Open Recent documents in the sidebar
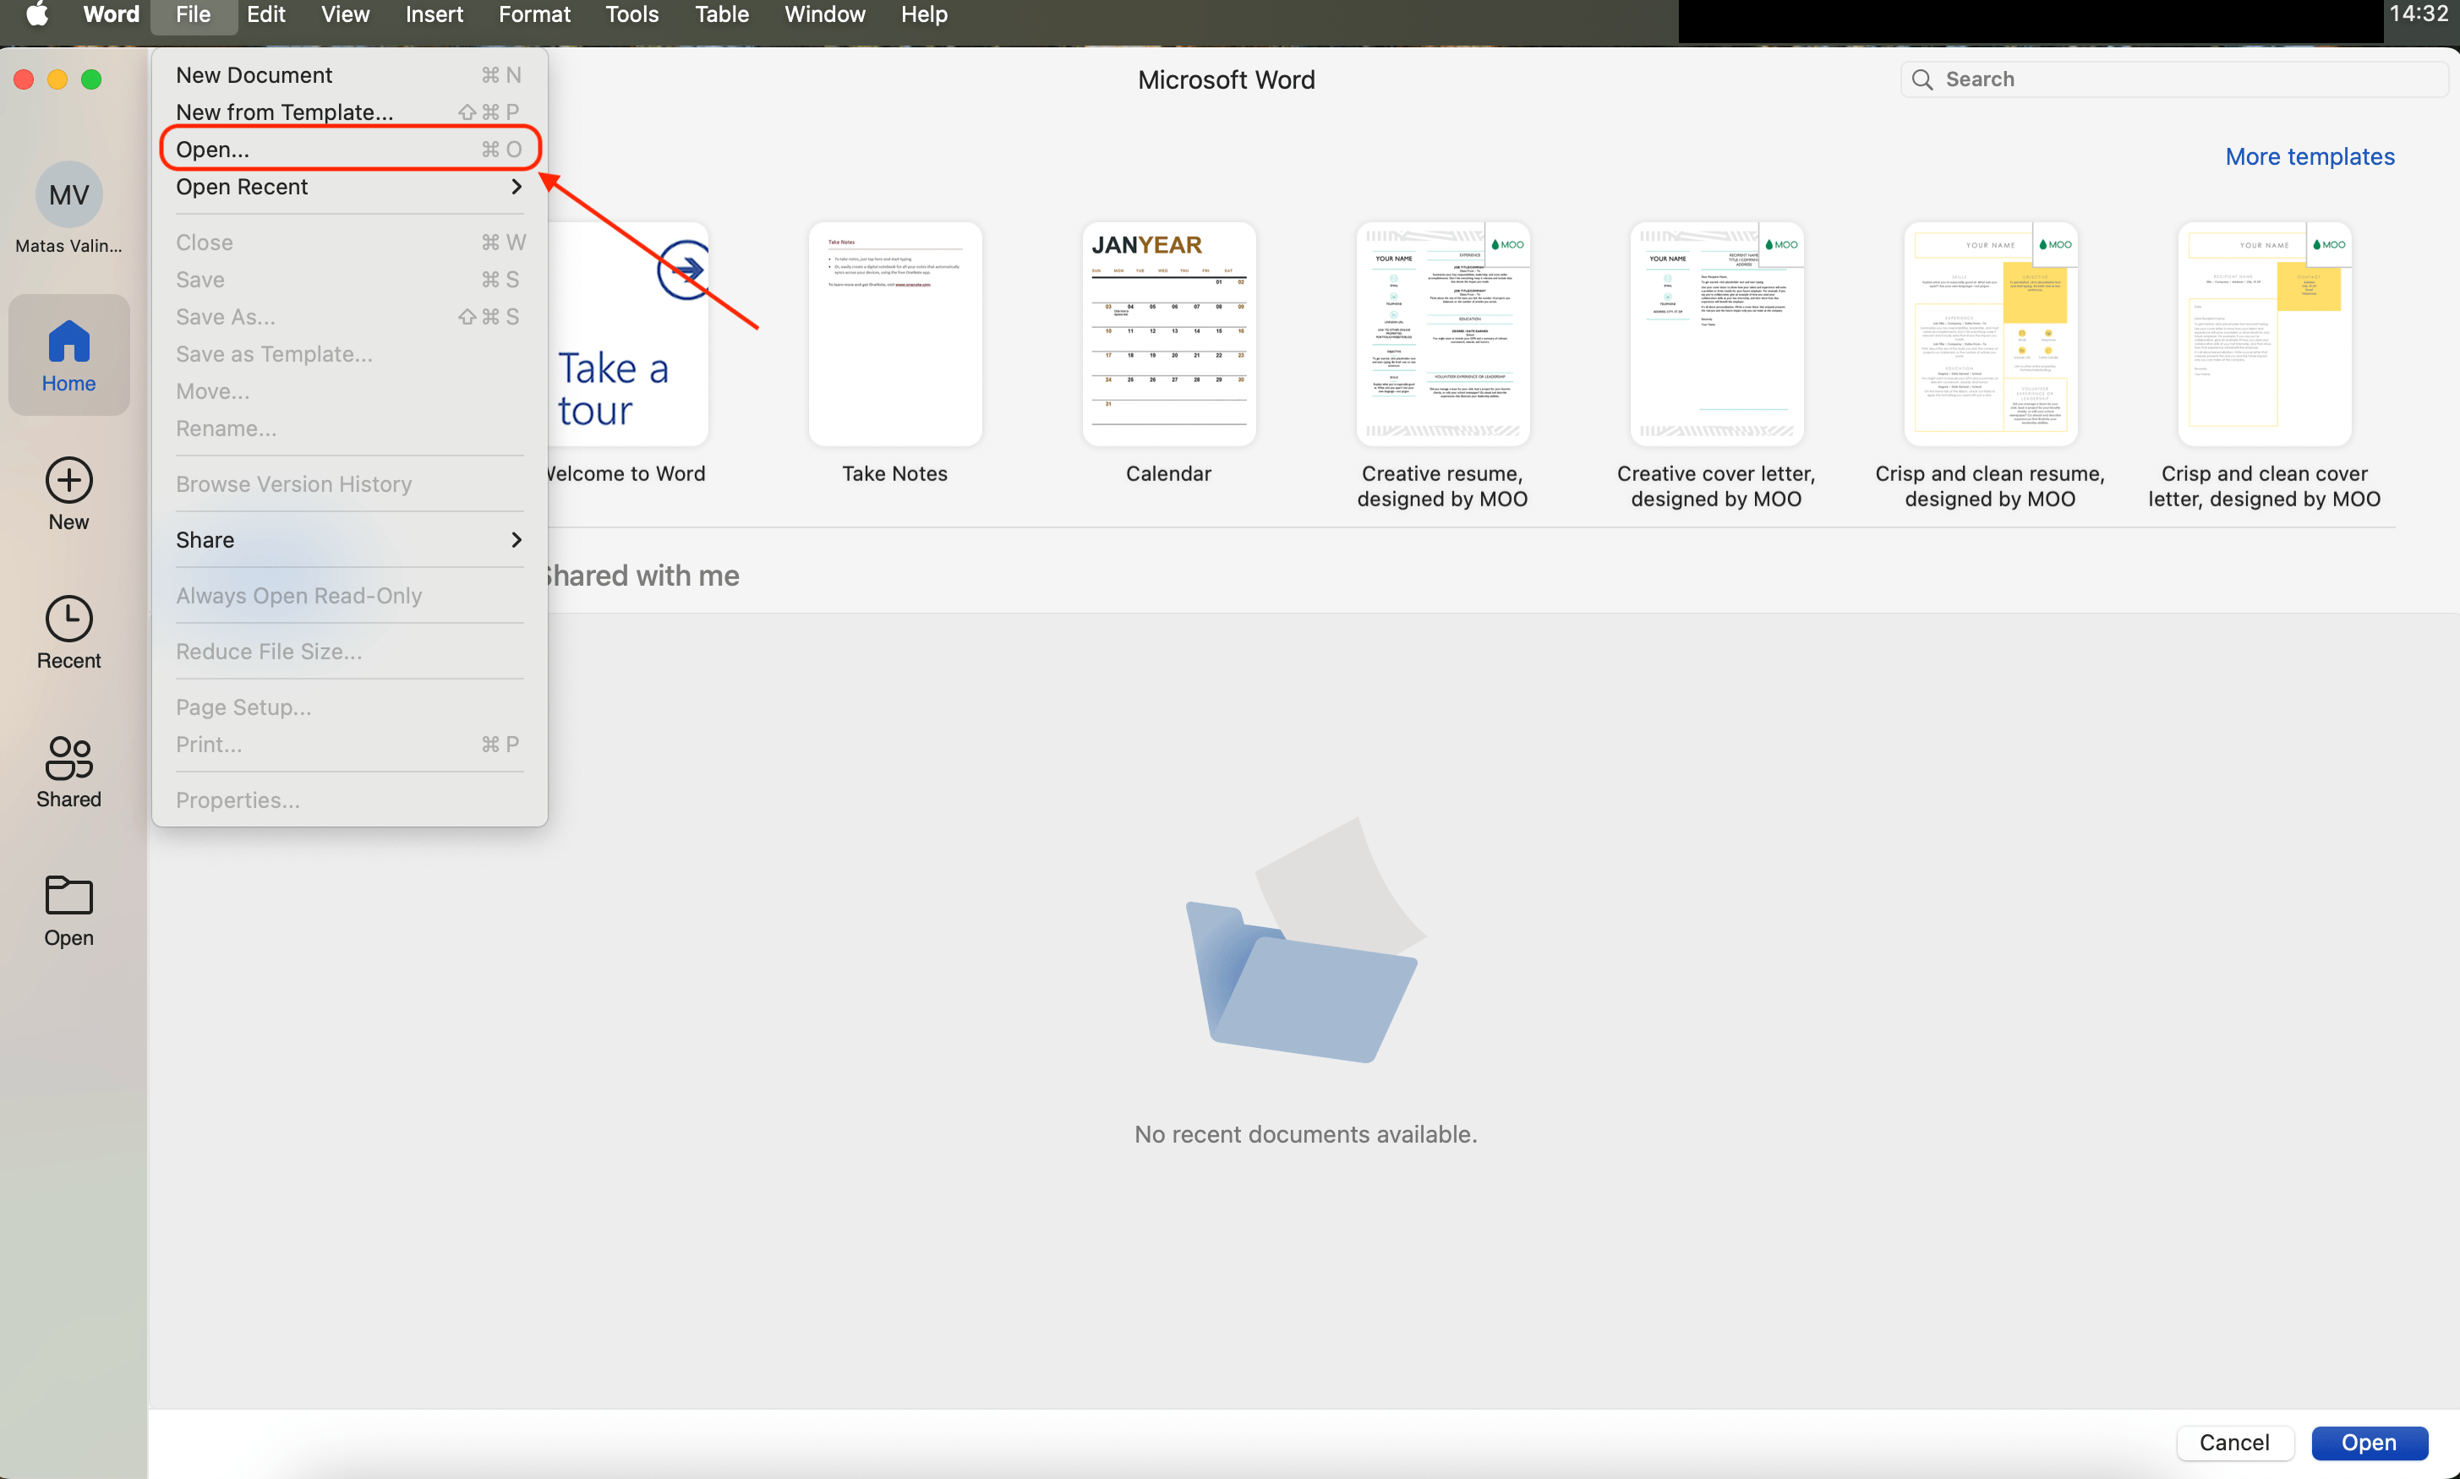 (x=68, y=633)
